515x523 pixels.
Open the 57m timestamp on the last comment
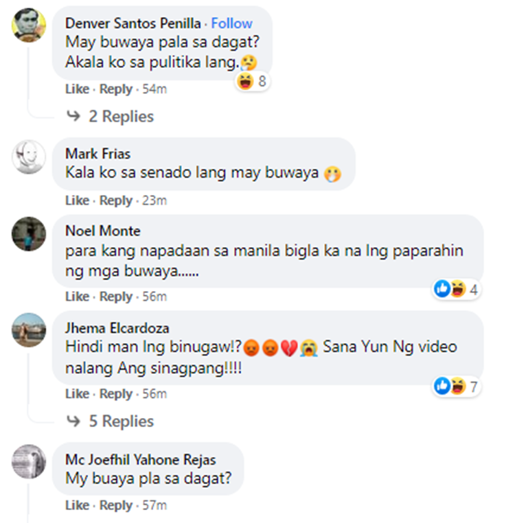pyautogui.click(x=154, y=505)
